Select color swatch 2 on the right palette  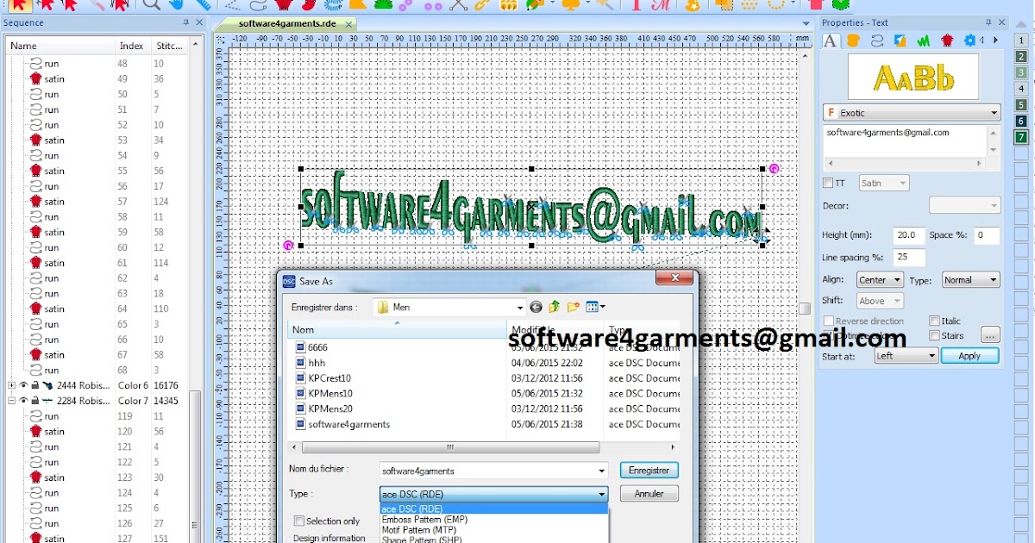[x=1020, y=56]
